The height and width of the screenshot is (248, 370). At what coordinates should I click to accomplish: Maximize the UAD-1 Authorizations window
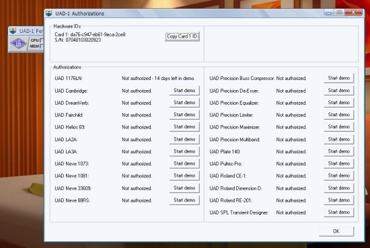[x=339, y=13]
